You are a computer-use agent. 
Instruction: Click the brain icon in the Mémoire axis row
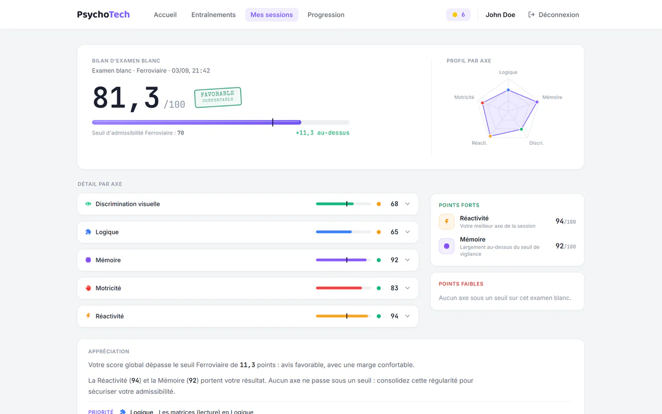point(88,260)
